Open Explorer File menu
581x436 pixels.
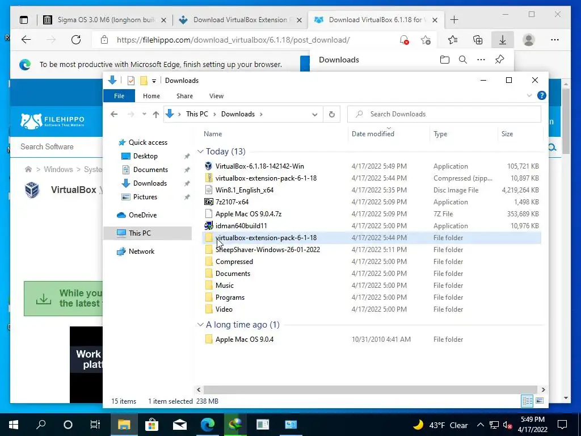pyautogui.click(x=119, y=95)
